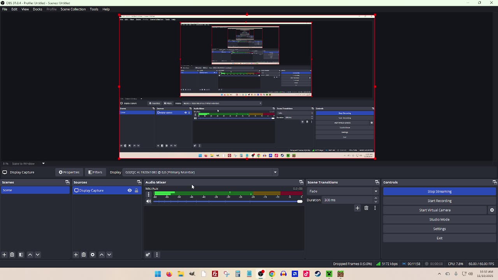
Task: Add a new source with plus icon
Action: pos(76,255)
